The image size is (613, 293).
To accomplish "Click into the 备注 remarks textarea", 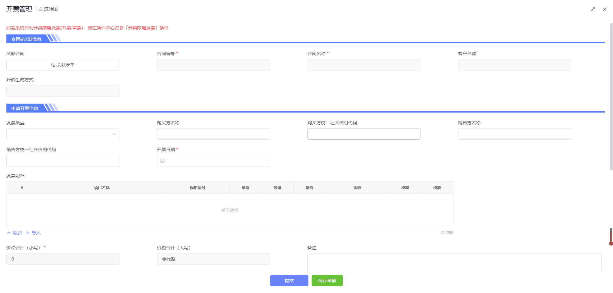I will 454,263.
